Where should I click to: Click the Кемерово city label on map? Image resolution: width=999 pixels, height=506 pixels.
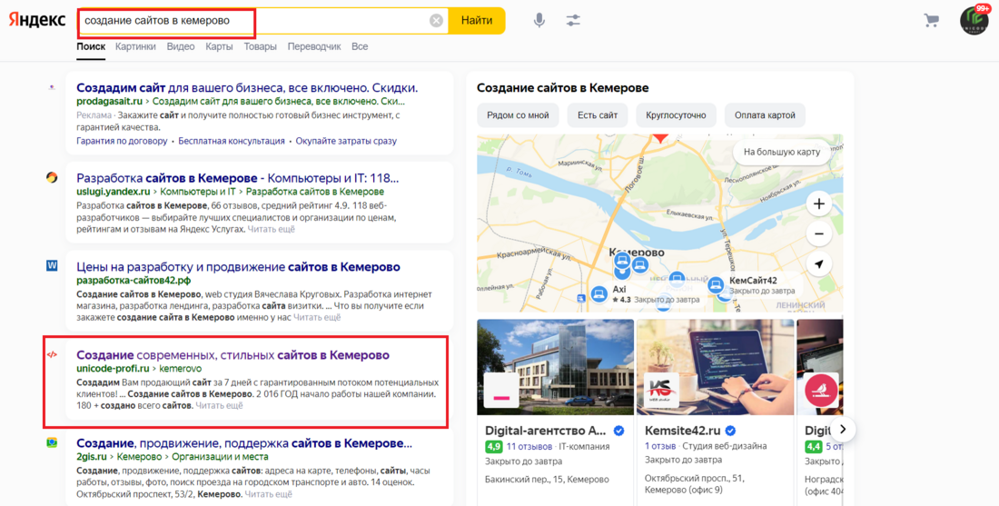(637, 253)
